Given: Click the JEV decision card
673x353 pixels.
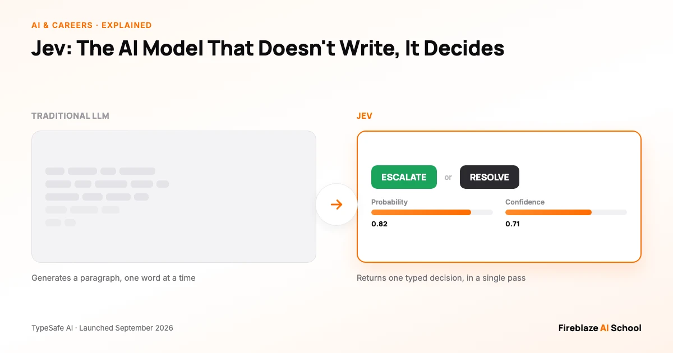Looking at the screenshot, I should click(499, 197).
